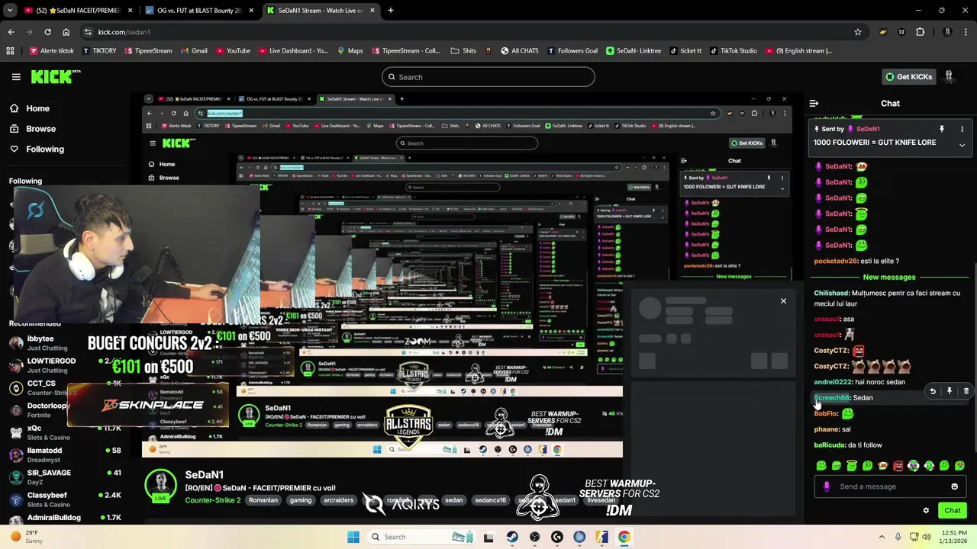Select the arcraiders tag
This screenshot has height=549, width=977.
tap(338, 500)
